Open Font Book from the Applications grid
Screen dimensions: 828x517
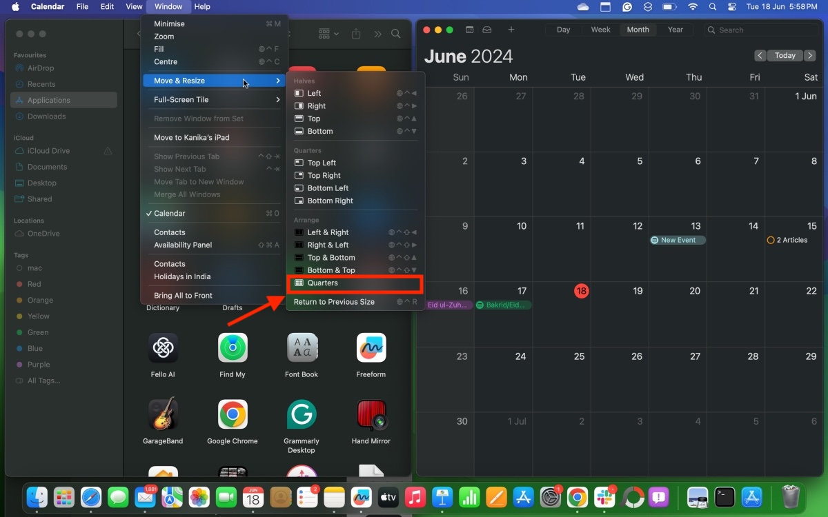point(302,347)
